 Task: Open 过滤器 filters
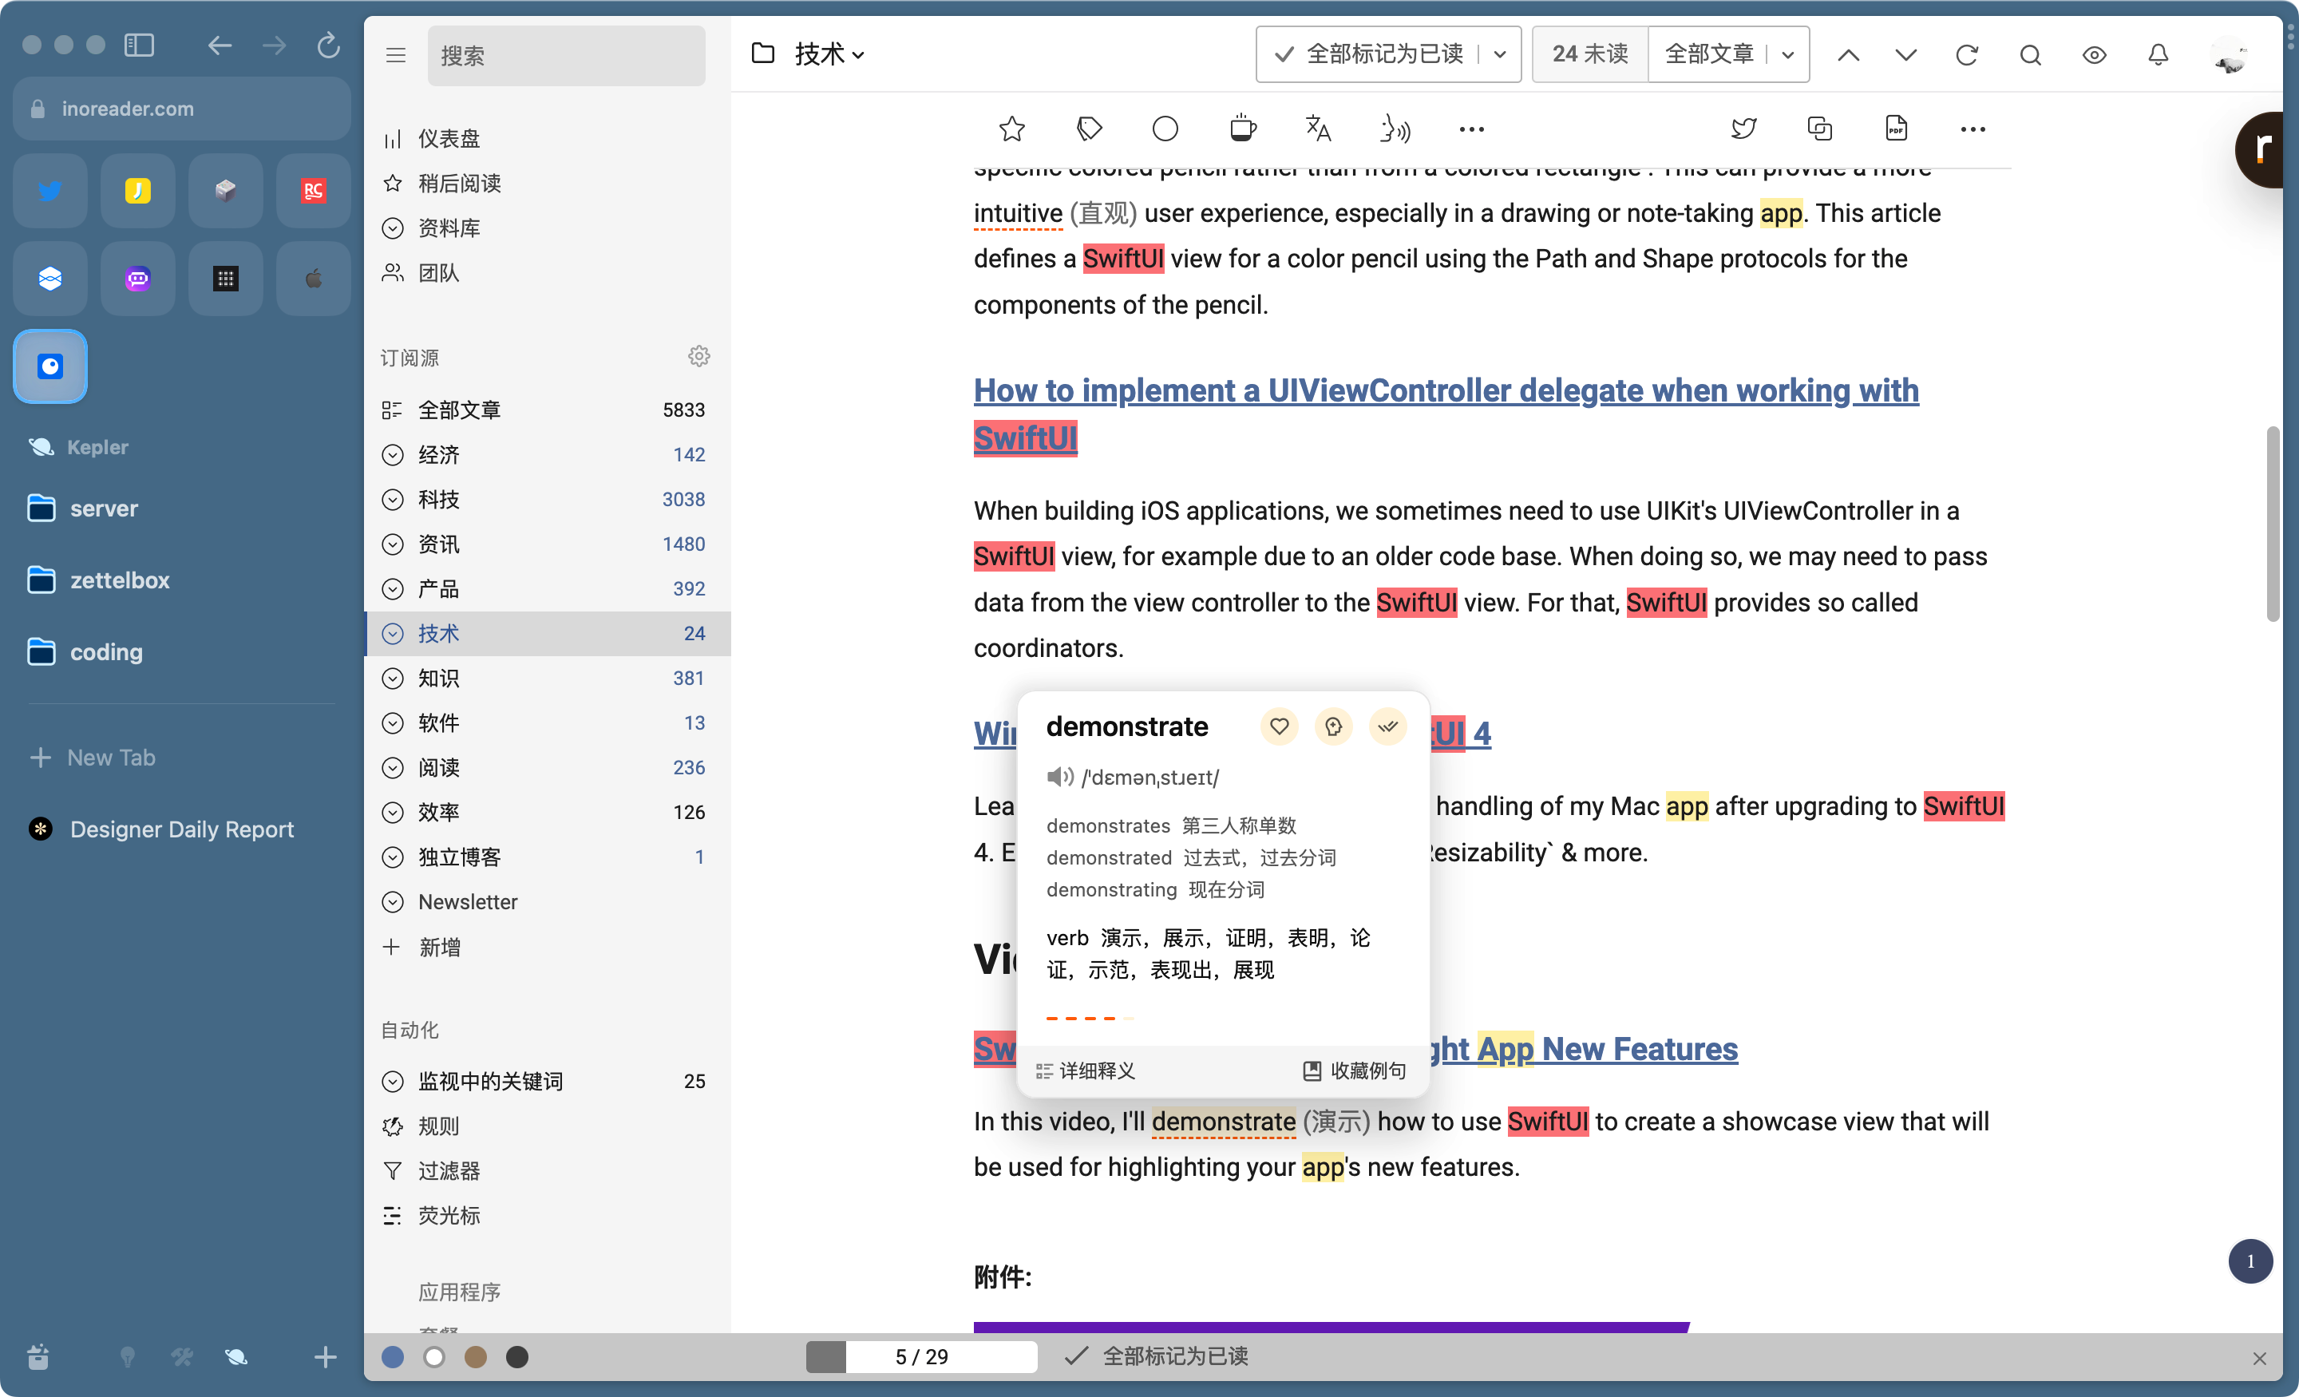click(x=449, y=1171)
